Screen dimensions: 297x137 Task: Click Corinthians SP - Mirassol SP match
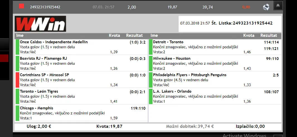44,75
